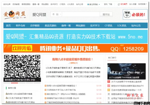The width and height of the screenshot is (150, 105).
Task: Open 软件仓库 in the blue navigation bar
Action: 20,25
